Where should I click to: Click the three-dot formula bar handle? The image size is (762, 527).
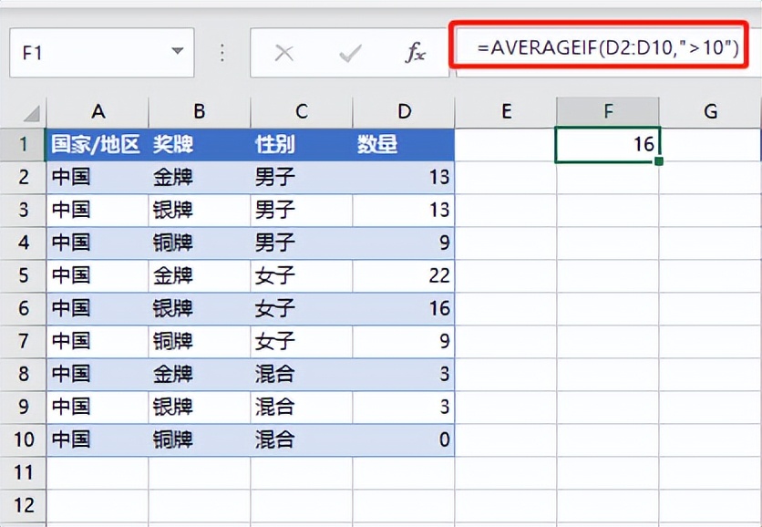point(222,53)
